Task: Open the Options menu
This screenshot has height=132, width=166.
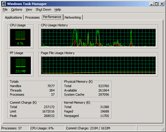Action: coord(17,9)
